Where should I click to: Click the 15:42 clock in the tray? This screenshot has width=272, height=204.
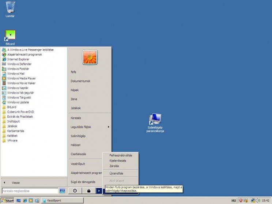(265, 201)
